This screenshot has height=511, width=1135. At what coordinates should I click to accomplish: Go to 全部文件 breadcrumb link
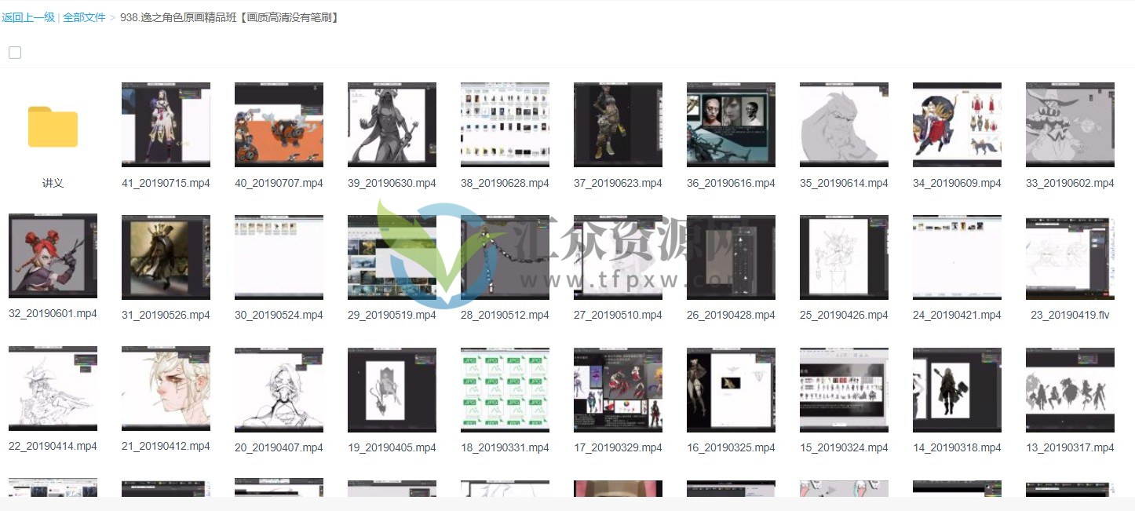(84, 17)
